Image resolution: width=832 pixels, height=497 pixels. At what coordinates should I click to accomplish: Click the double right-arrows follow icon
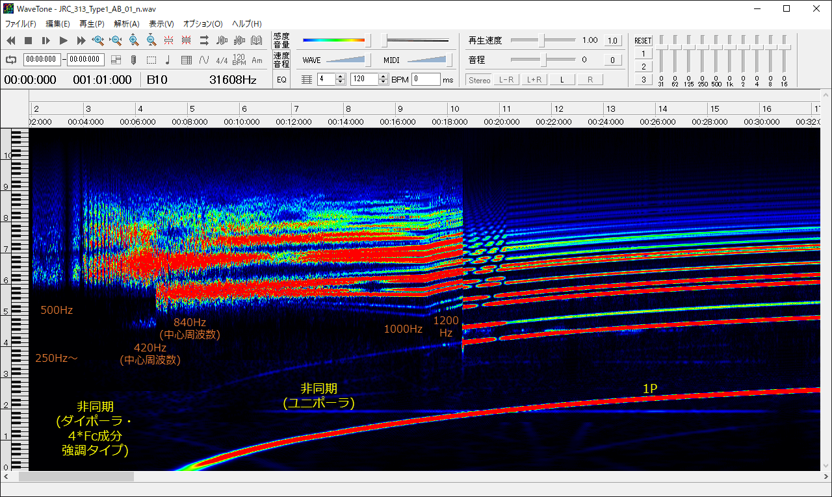[204, 40]
